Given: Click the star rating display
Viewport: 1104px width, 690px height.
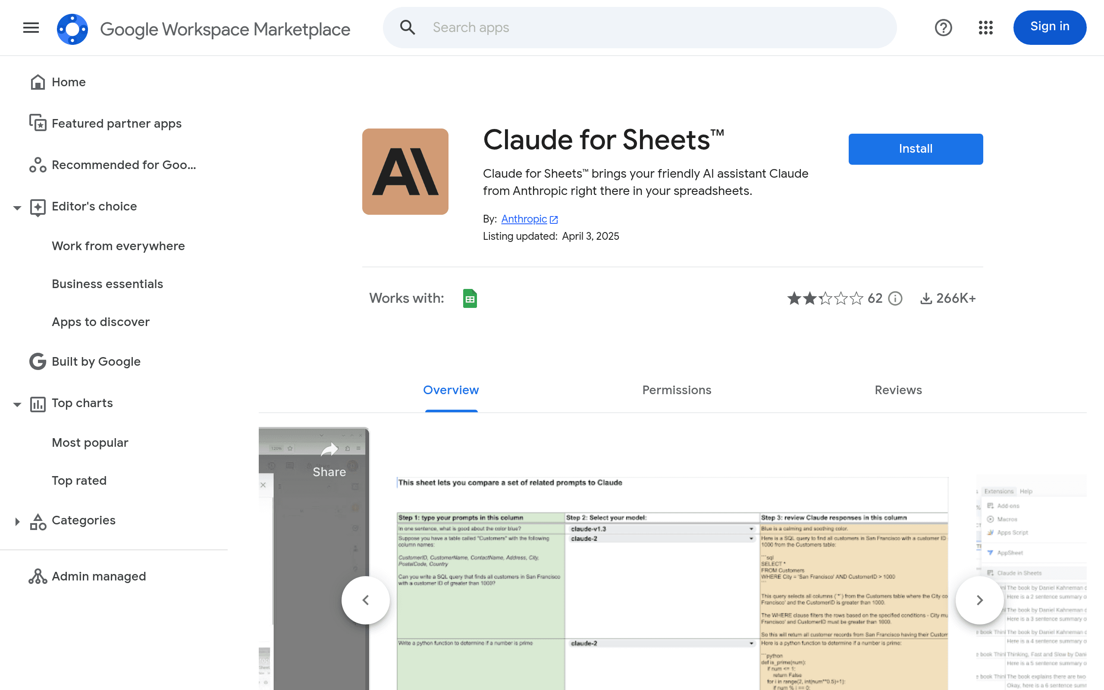Looking at the screenshot, I should coord(825,298).
